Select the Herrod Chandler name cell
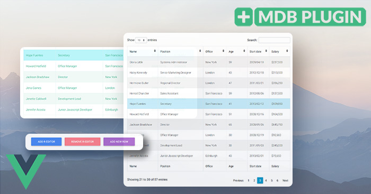The image size is (371, 194). click(139, 94)
